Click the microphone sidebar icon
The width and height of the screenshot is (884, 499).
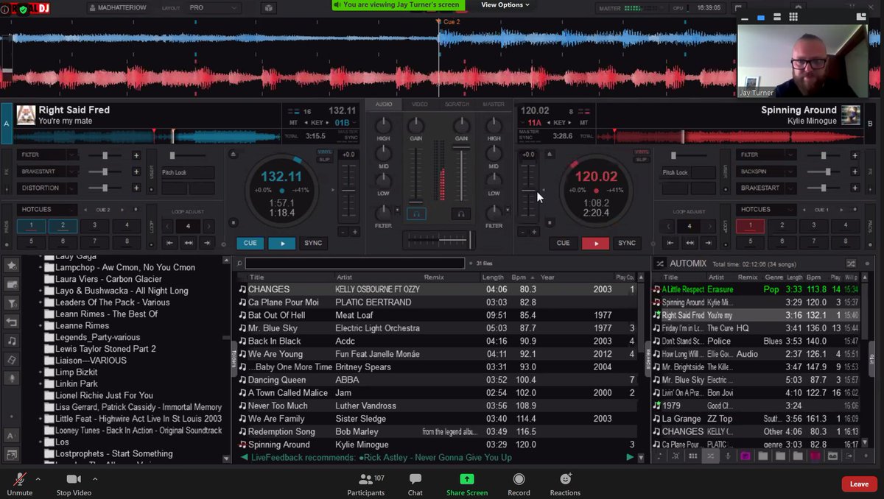12,378
